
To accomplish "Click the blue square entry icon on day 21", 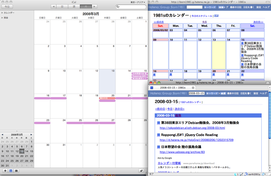I will click(228, 75).
